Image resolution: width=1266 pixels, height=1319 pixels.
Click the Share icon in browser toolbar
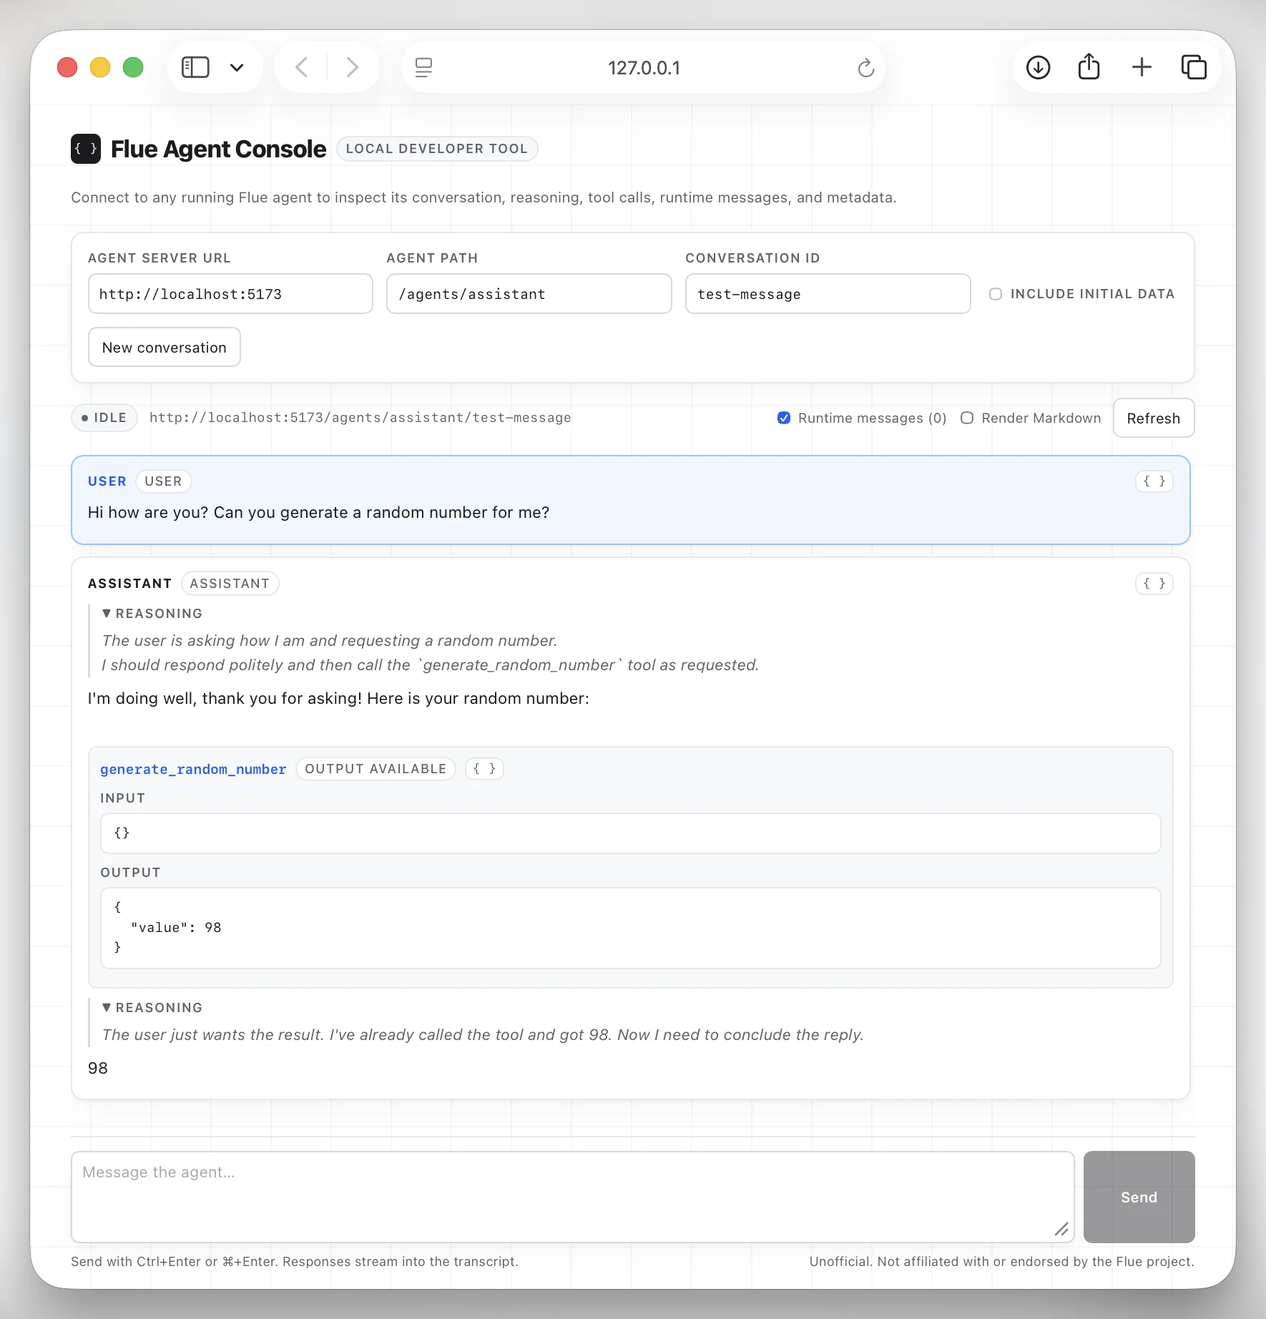coord(1089,67)
